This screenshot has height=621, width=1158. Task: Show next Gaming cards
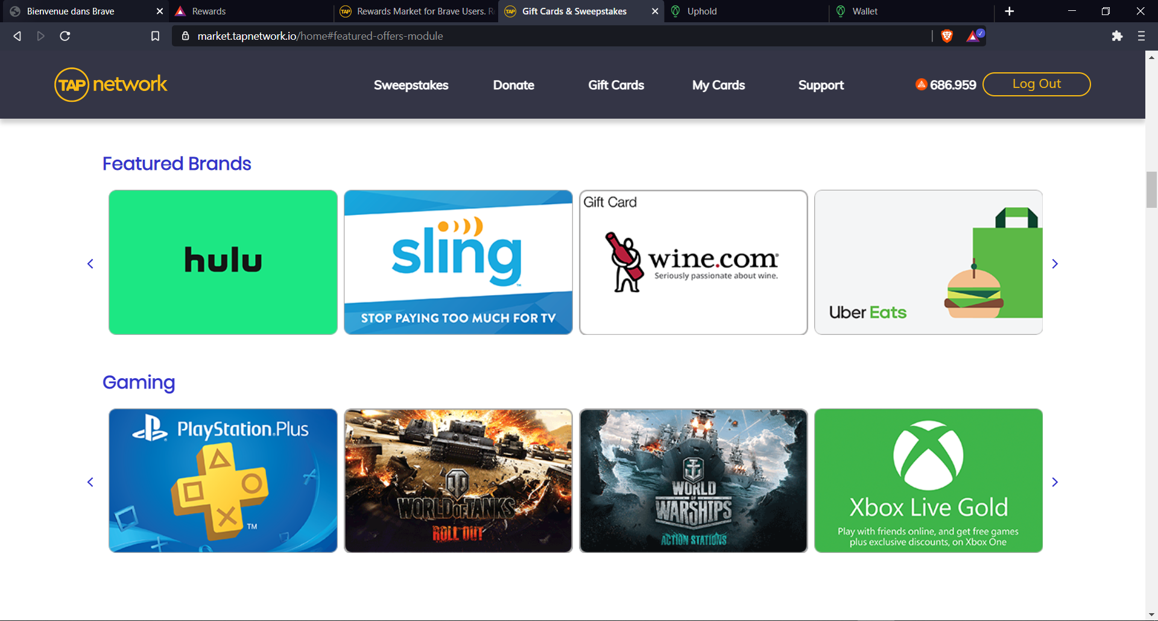point(1055,482)
